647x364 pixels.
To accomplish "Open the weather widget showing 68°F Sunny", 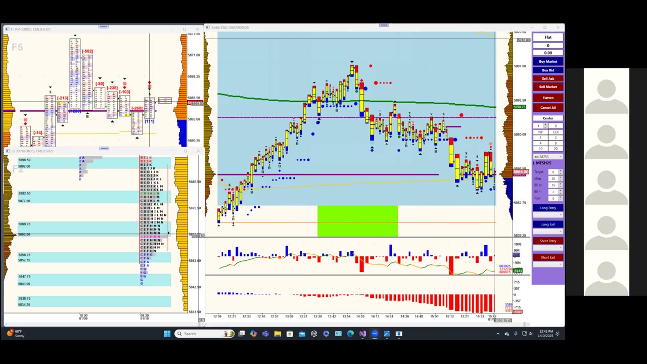I will click(x=16, y=334).
